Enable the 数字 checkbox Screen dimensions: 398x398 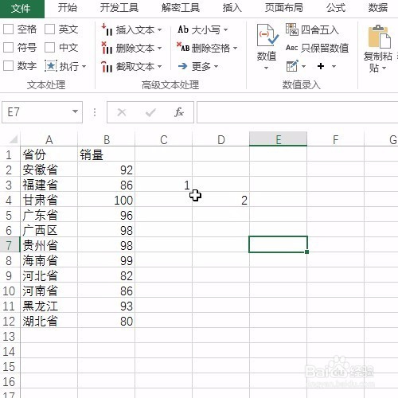9,66
